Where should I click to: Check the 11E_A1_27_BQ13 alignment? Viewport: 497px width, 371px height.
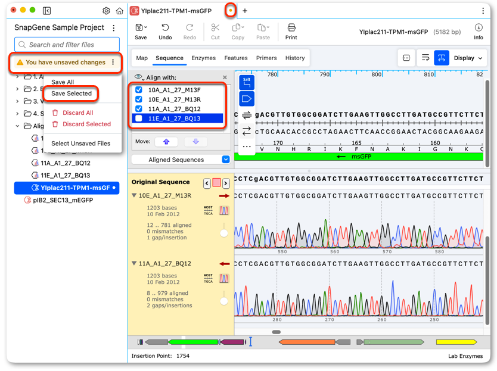tap(138, 118)
